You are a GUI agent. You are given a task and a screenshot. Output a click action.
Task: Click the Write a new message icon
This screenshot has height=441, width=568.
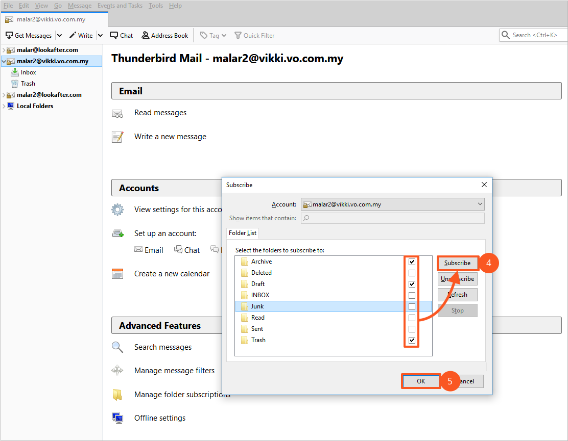click(x=117, y=137)
